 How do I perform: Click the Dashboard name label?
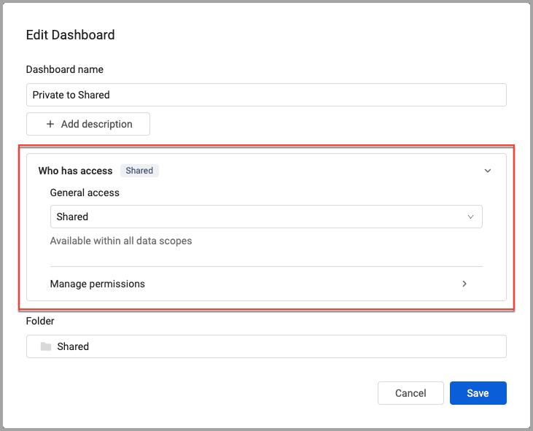pyautogui.click(x=65, y=69)
